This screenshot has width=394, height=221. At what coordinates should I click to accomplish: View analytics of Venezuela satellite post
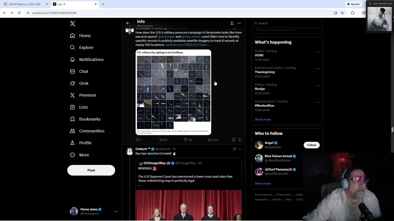213,140
